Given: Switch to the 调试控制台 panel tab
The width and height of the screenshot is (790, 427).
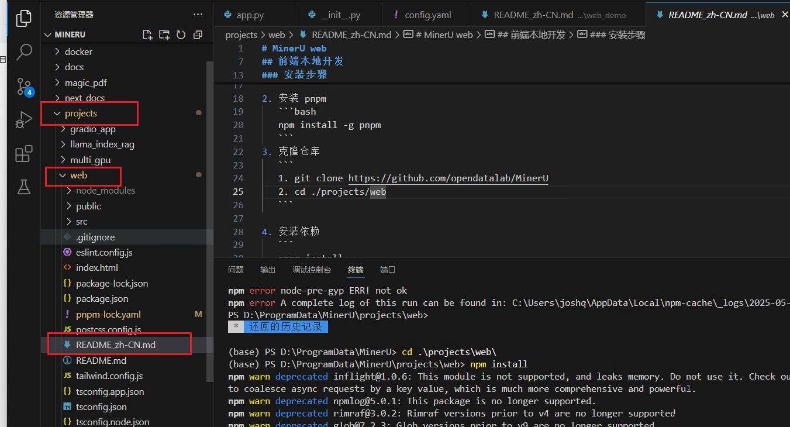Looking at the screenshot, I should point(312,270).
